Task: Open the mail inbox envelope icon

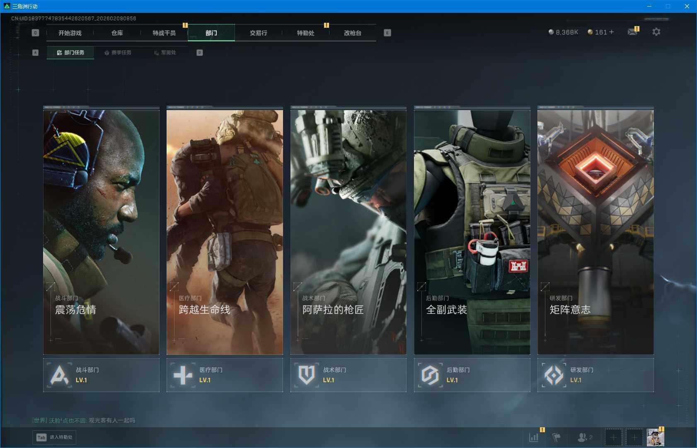Action: pyautogui.click(x=632, y=32)
